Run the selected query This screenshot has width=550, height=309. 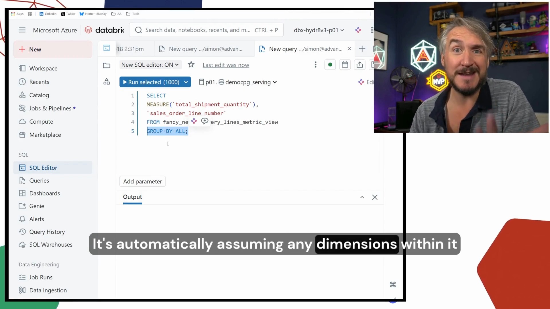(x=151, y=82)
